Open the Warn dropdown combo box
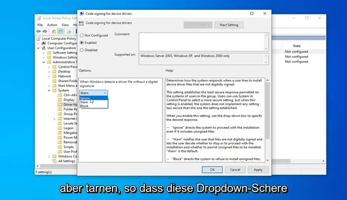Image resolution: width=347 pixels, height=200 pixels. pyautogui.click(x=94, y=93)
